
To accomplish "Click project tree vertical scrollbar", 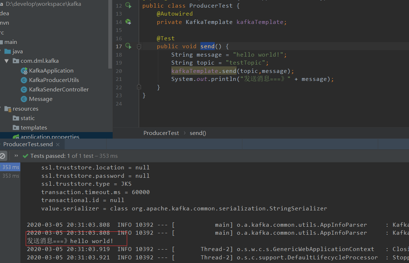I will (110, 34).
